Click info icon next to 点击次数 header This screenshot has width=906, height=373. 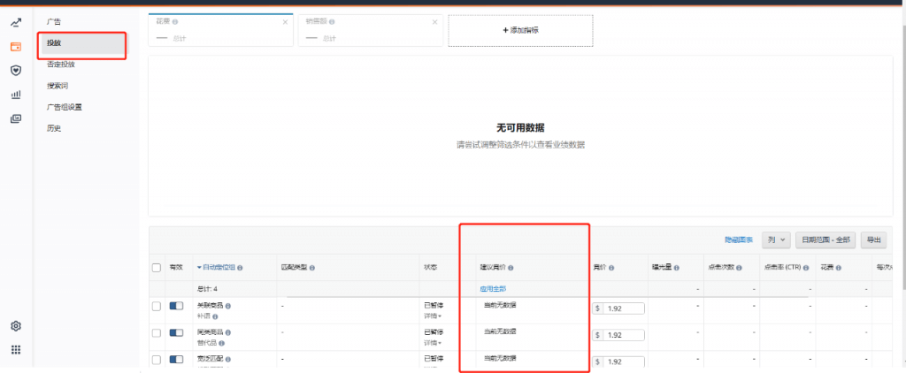click(741, 268)
